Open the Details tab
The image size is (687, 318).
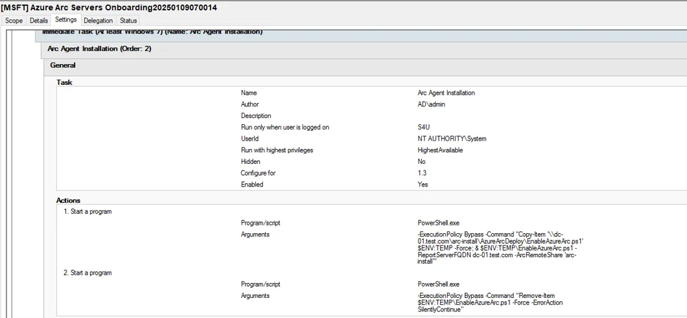tap(39, 21)
